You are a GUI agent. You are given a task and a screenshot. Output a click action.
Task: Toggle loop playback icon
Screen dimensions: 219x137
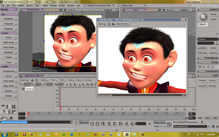click(126, 124)
